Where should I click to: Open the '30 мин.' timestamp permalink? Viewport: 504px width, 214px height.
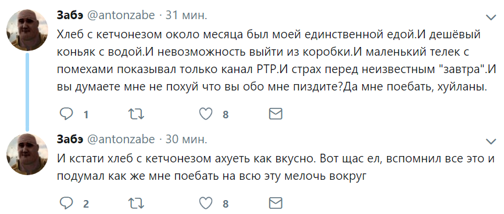186,139
